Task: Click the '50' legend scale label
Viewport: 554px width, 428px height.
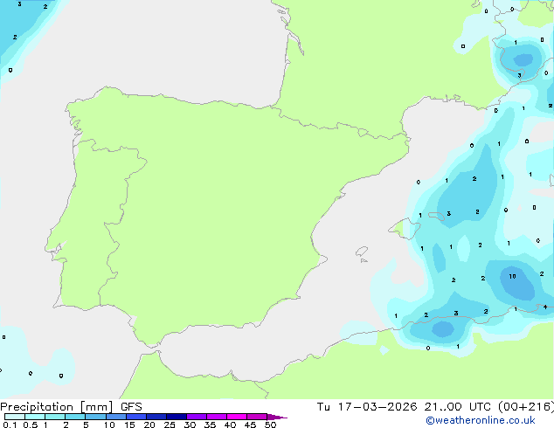Action: 270,425
